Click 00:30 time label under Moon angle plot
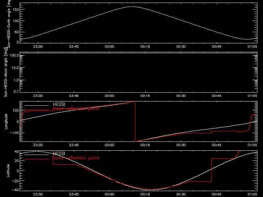 (181, 96)
